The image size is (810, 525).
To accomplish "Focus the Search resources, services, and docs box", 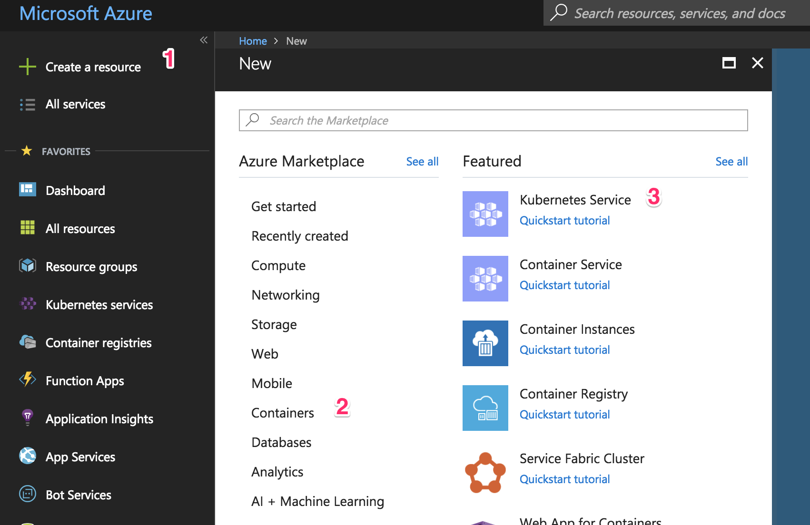I will 677,13.
